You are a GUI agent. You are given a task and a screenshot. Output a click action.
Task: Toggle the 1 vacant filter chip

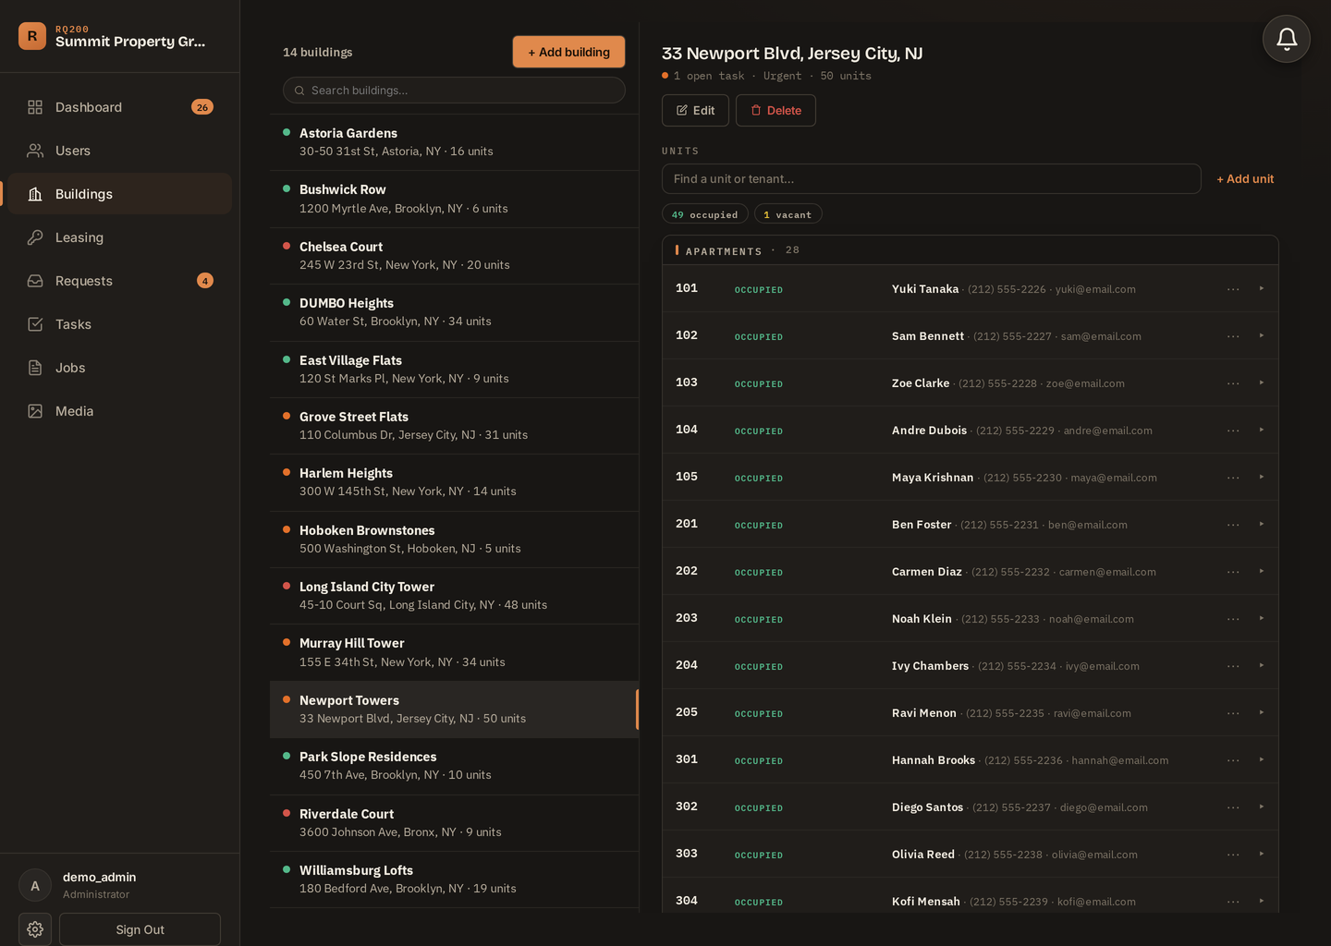[788, 214]
